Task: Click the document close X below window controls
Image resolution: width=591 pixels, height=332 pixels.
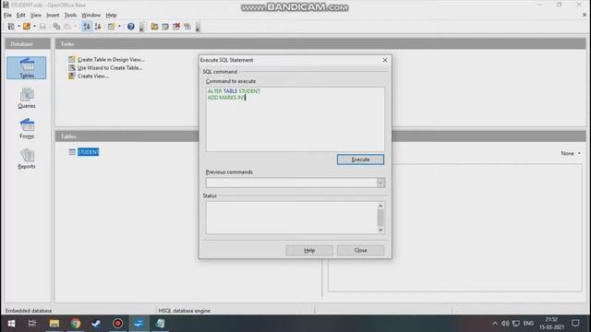Action: pos(585,15)
